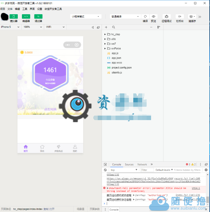Open file tree more options ellipsis
Screen dimensions: 210x212
pos(151,27)
